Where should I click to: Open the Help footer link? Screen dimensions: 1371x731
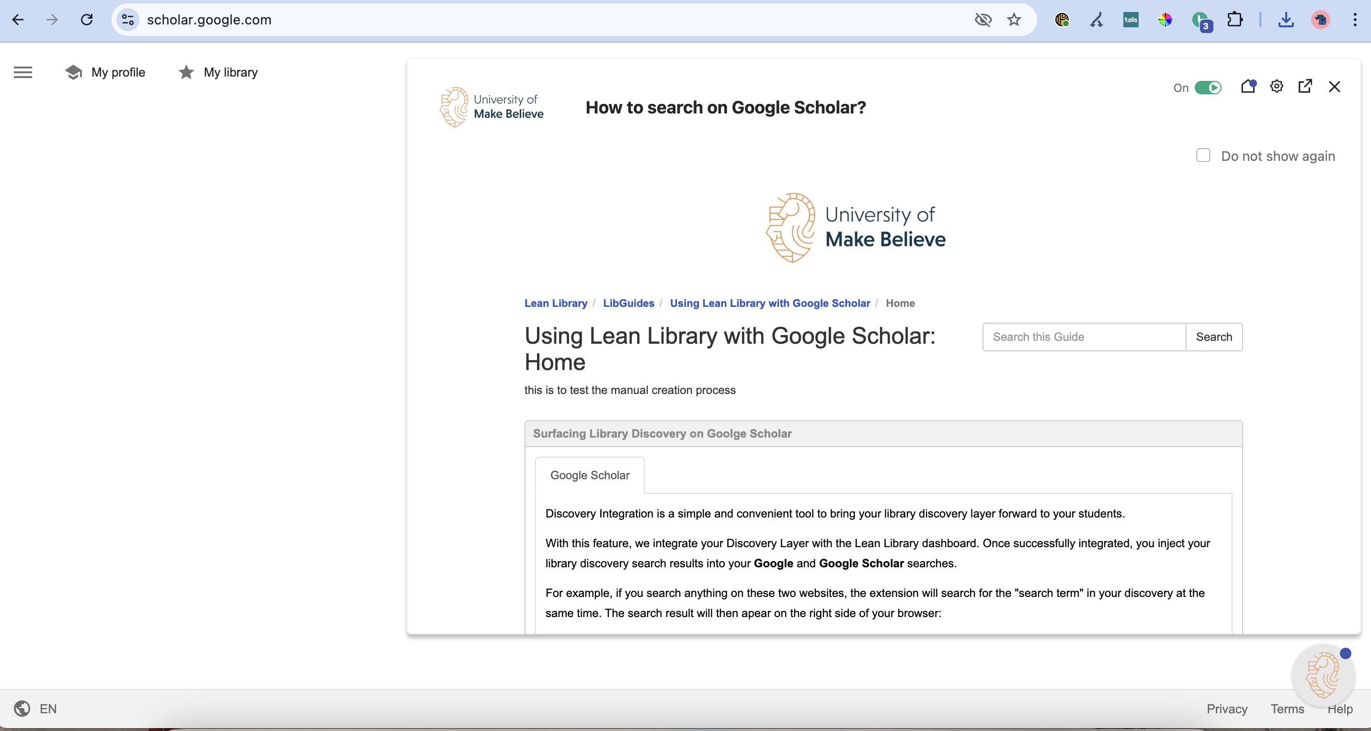click(x=1339, y=709)
